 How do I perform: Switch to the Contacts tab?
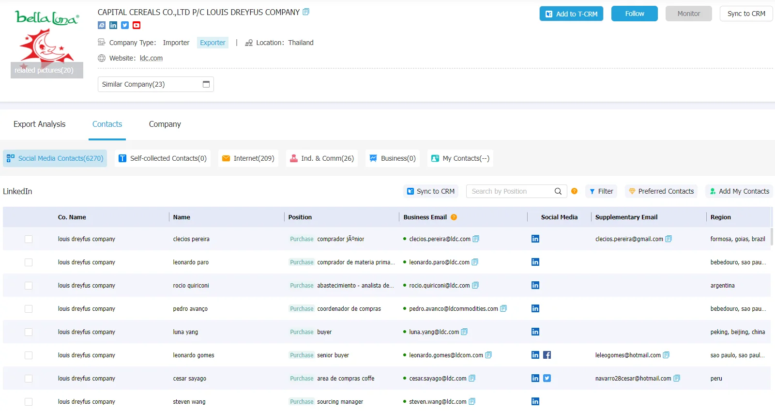[x=107, y=124]
